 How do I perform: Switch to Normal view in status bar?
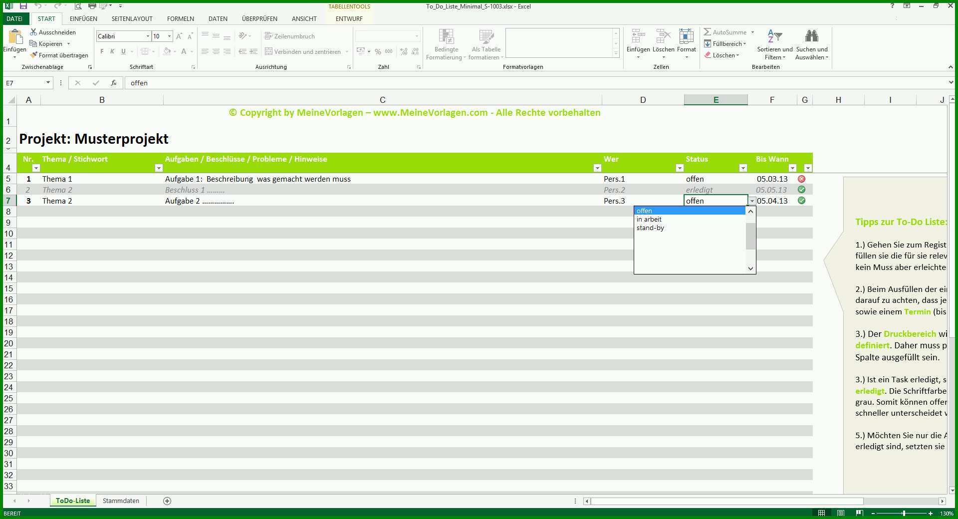821,513
